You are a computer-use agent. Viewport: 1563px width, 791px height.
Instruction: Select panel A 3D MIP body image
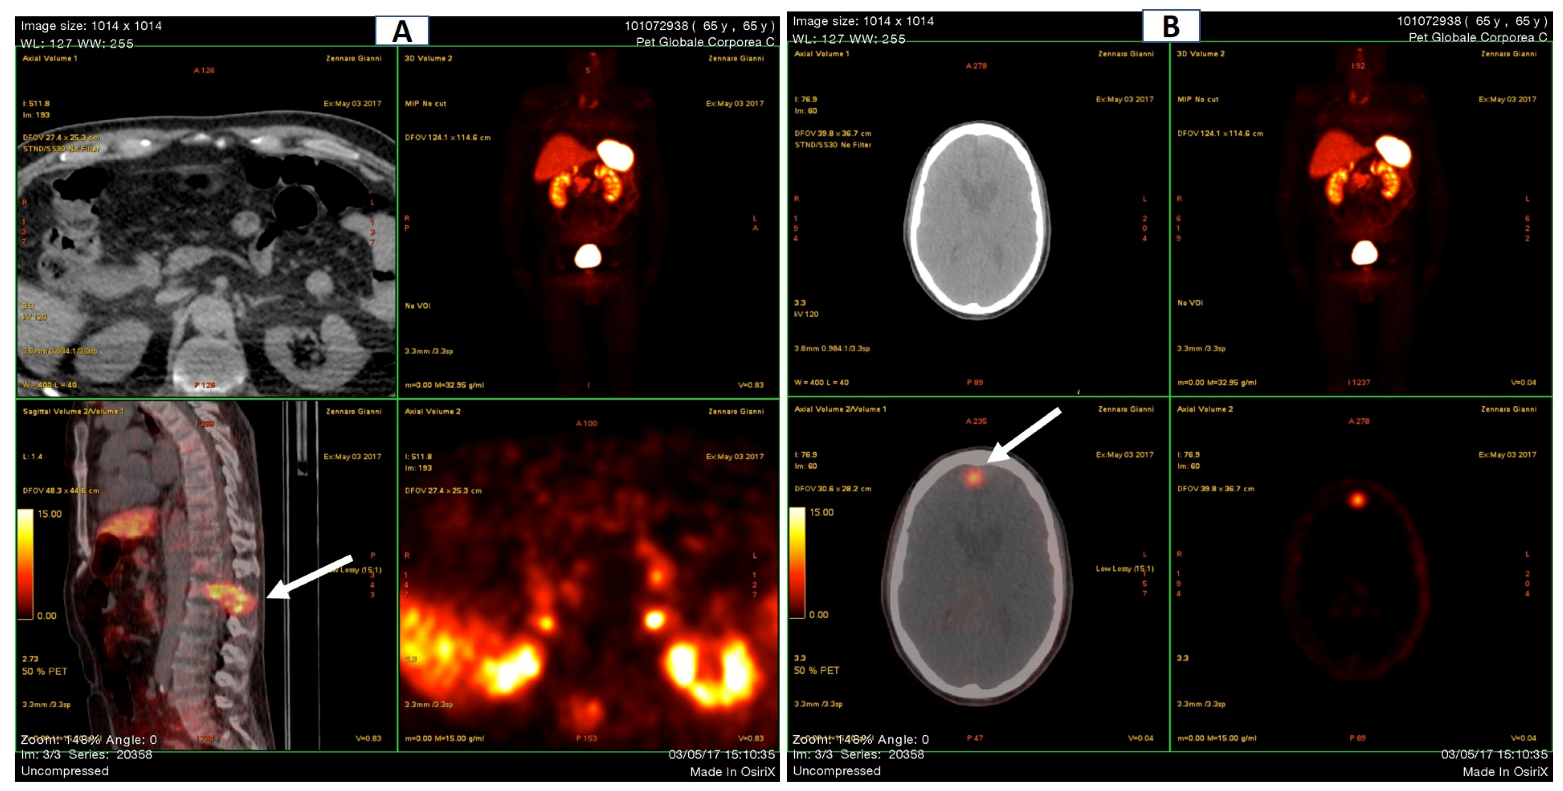[x=587, y=206]
